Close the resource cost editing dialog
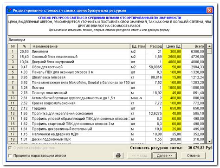Viewport: 220px width, 168px height. click(x=209, y=10)
